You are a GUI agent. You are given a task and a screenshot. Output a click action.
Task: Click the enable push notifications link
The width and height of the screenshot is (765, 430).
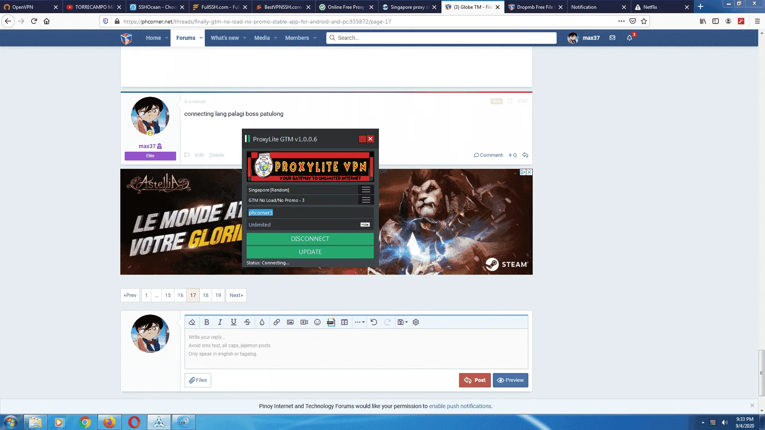tap(460, 406)
